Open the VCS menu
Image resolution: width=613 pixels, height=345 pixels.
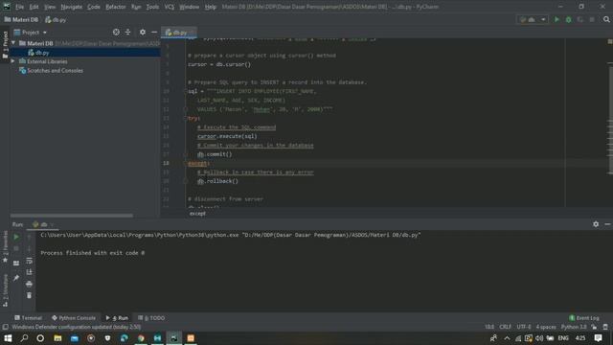169,7
